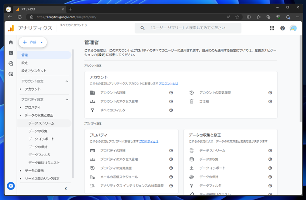Open アカウントの詳細 settings link
The width and height of the screenshot is (306, 200).
click(113, 93)
